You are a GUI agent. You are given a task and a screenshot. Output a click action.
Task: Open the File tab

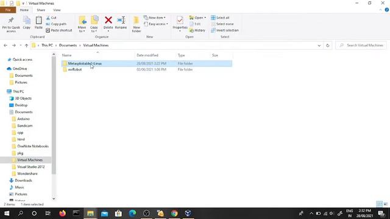[8, 10]
